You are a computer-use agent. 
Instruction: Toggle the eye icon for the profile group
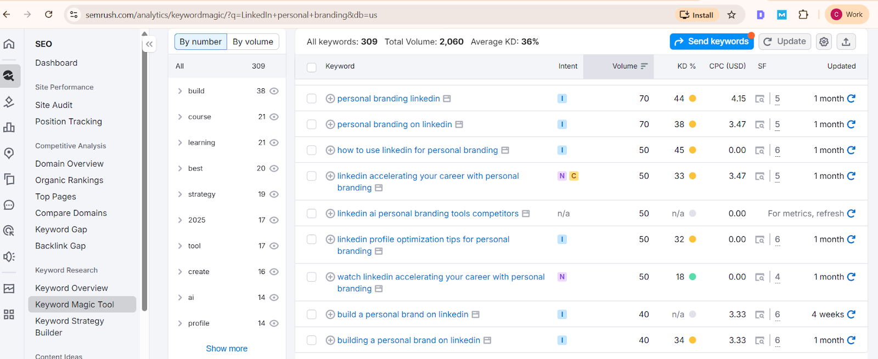[x=274, y=323]
